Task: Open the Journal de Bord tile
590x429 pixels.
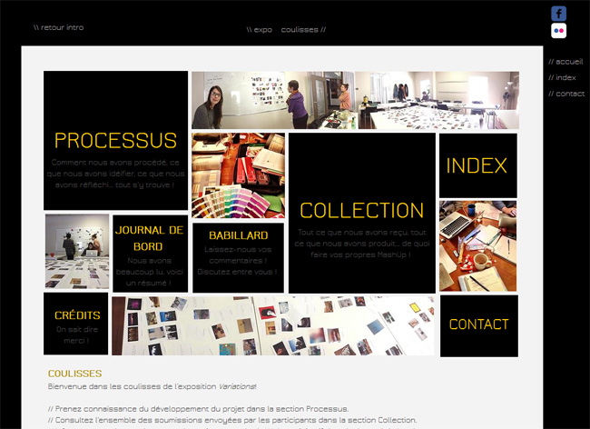Action: (150, 253)
